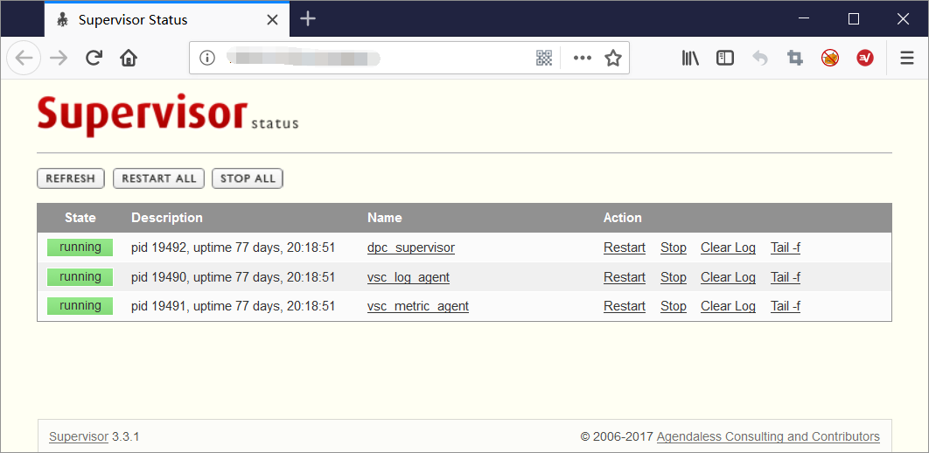Toggle the sidebar view icon

point(725,58)
